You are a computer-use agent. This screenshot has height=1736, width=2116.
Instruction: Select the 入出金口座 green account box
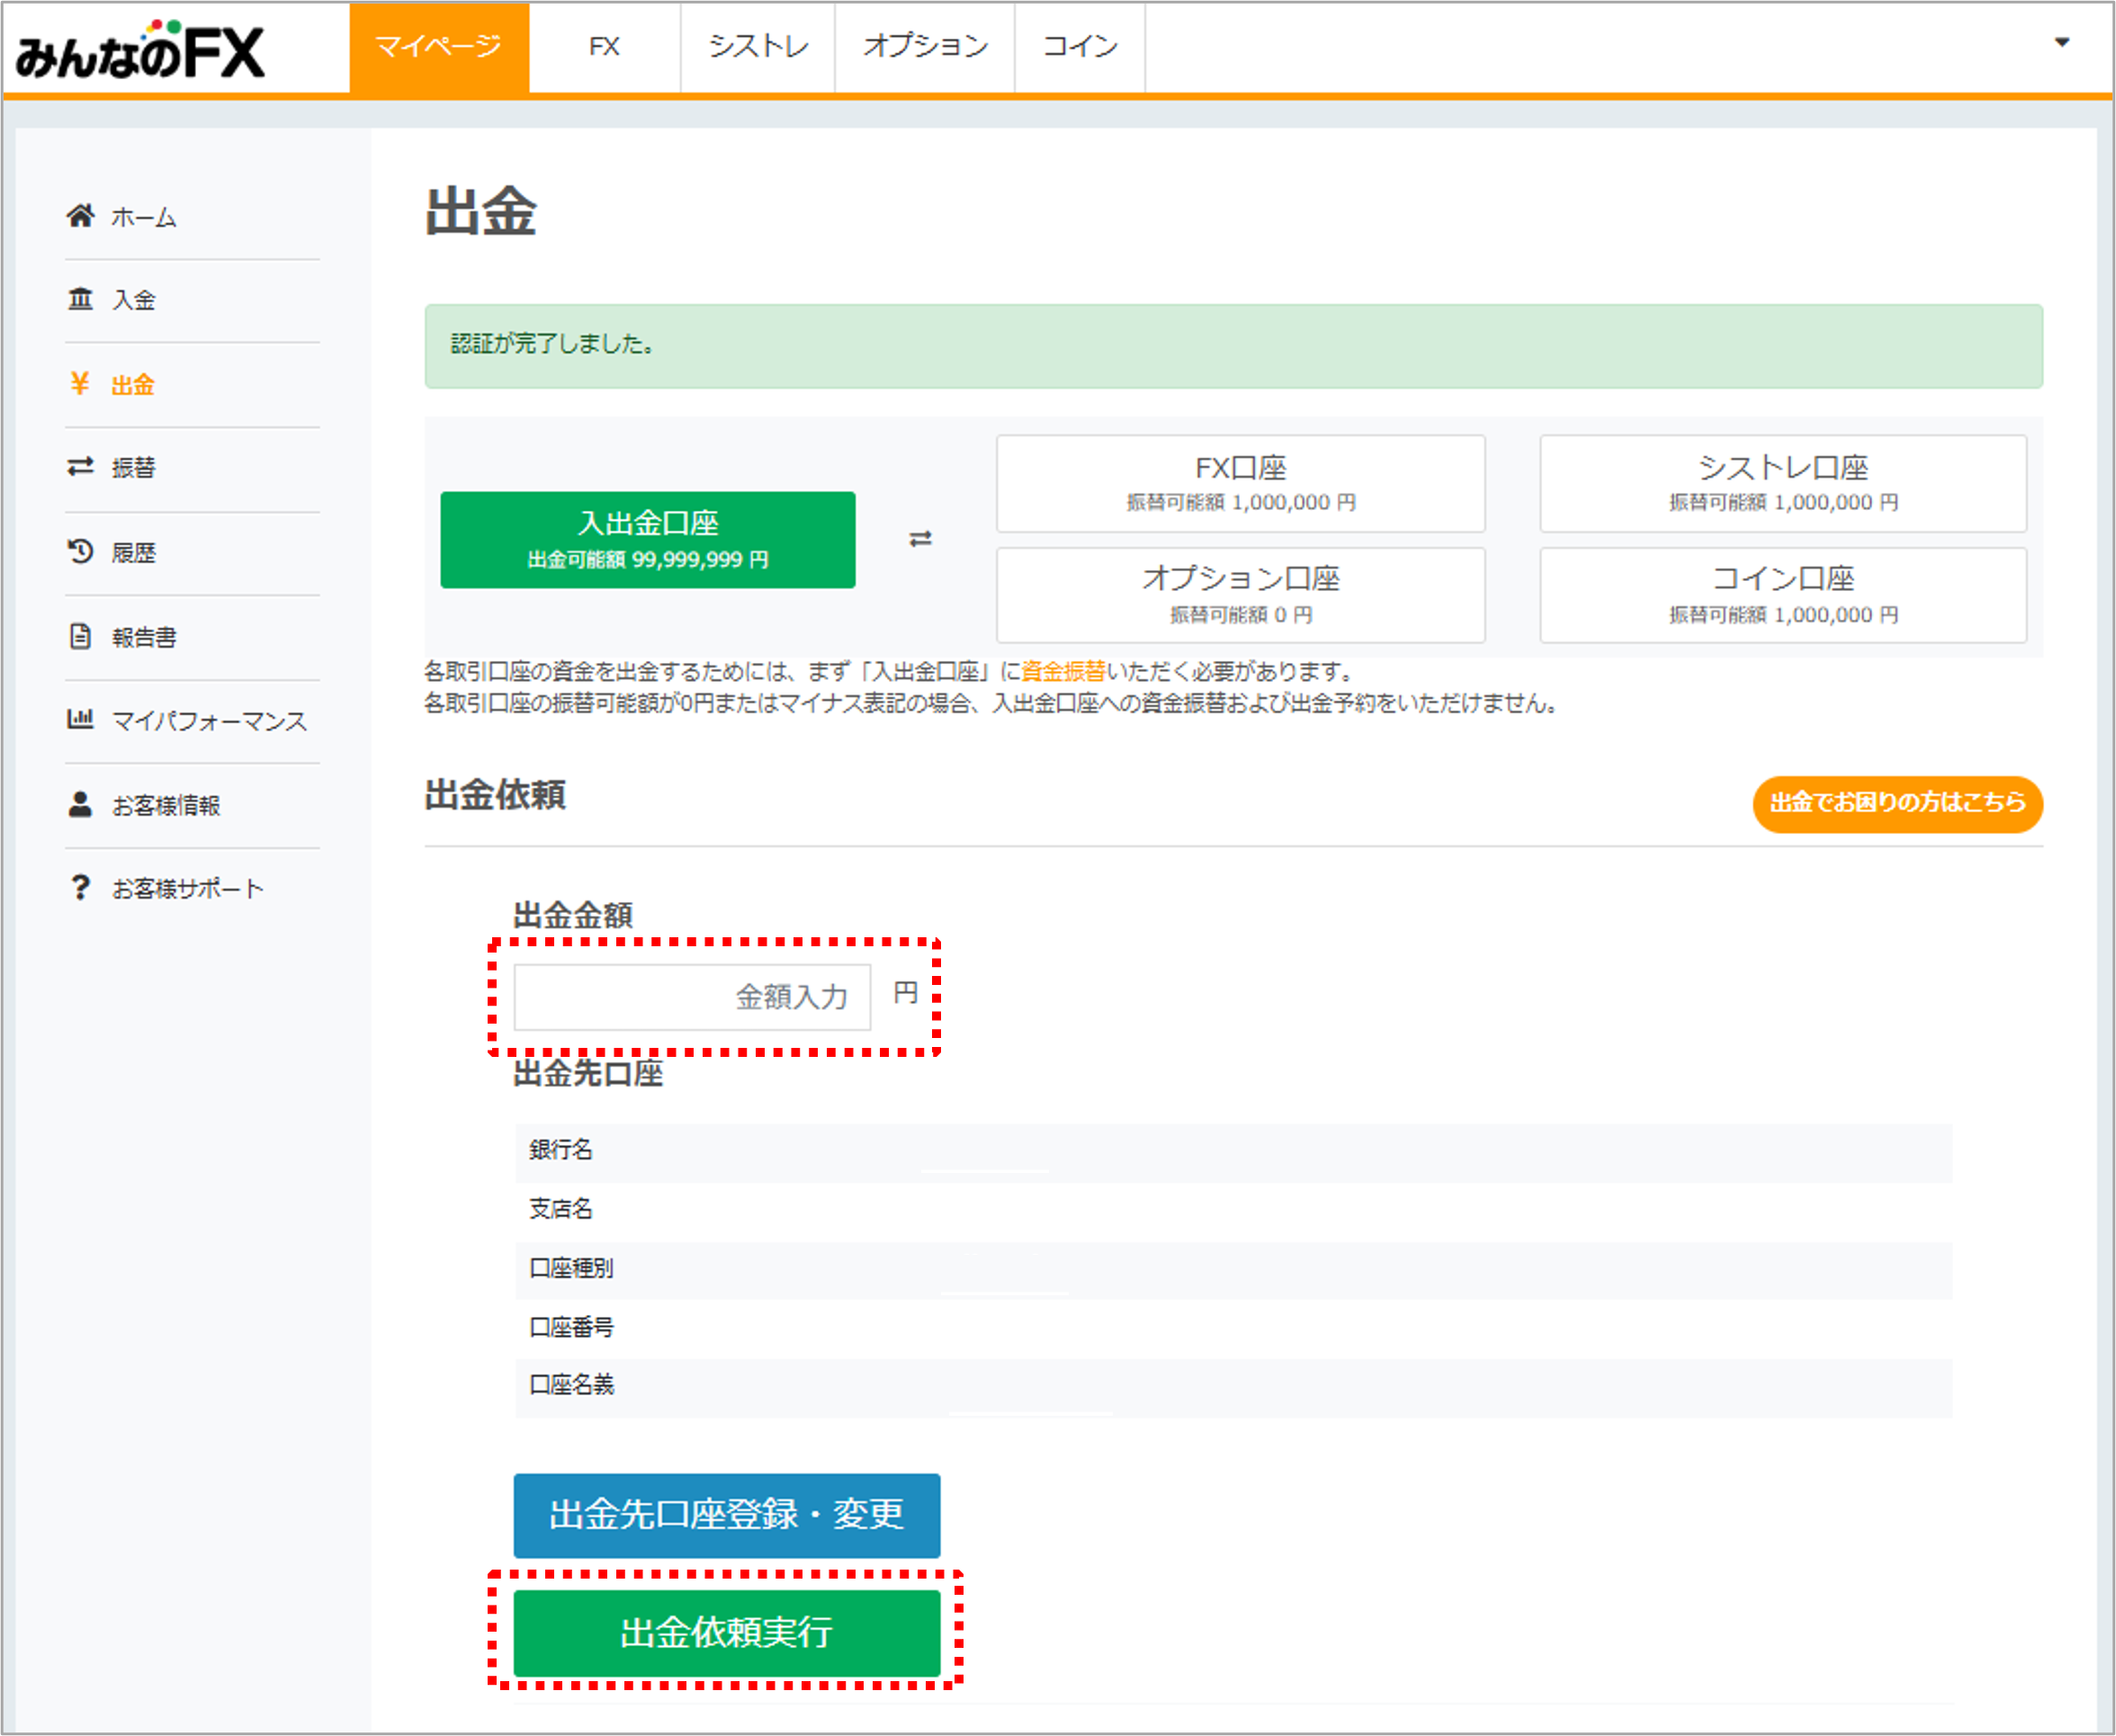(x=648, y=540)
